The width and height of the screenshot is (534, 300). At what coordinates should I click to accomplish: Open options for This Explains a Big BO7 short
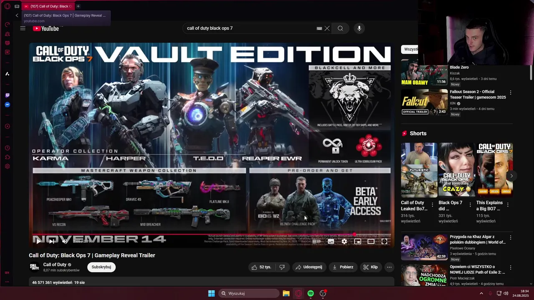pyautogui.click(x=508, y=205)
